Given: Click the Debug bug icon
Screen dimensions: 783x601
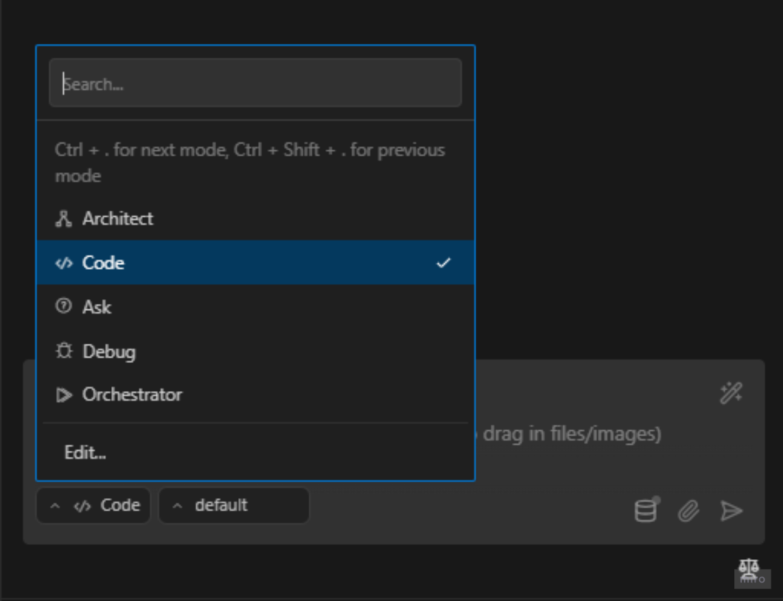Looking at the screenshot, I should pos(64,351).
